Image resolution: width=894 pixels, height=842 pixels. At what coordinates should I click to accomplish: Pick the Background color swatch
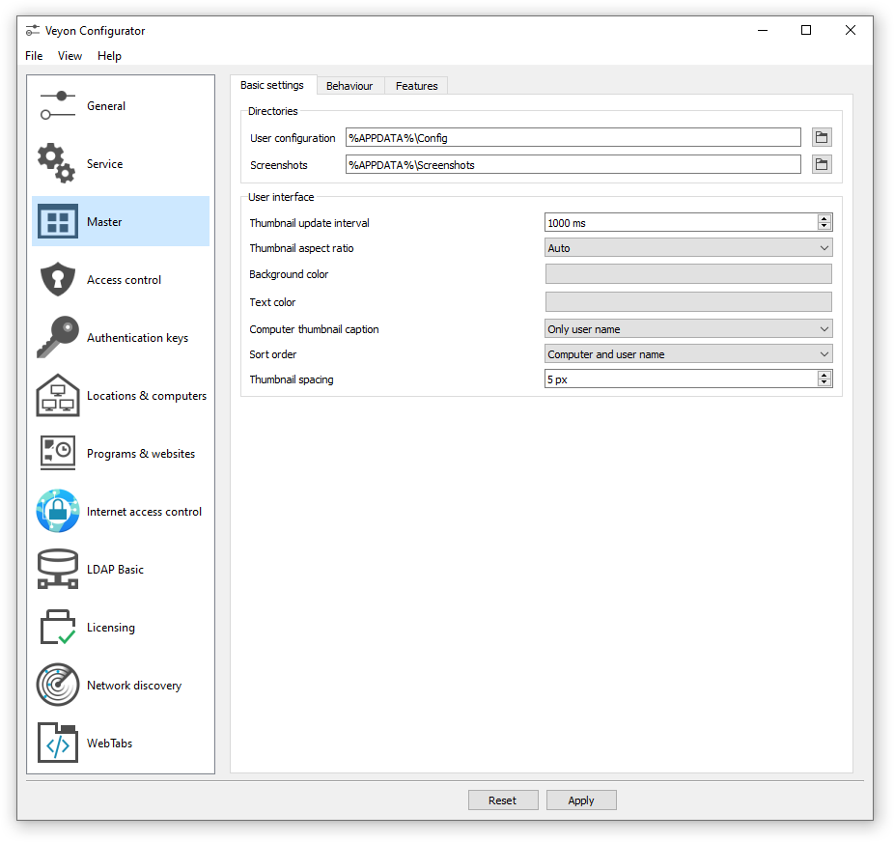click(688, 274)
